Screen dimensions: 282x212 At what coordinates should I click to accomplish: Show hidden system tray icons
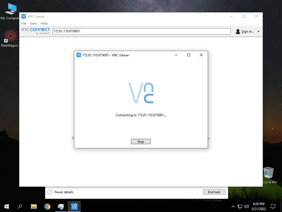coord(233,206)
